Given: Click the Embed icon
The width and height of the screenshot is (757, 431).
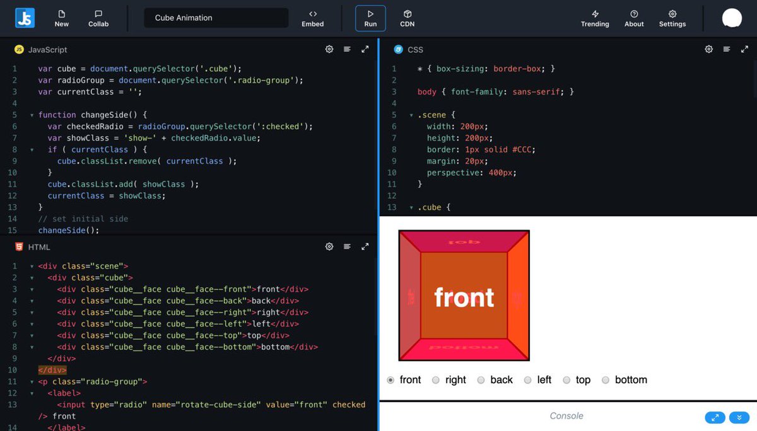Looking at the screenshot, I should click(x=312, y=18).
